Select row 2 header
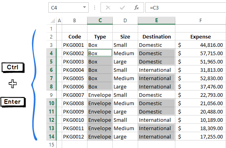The width and height of the screenshot is (226, 148). [x=51, y=37]
